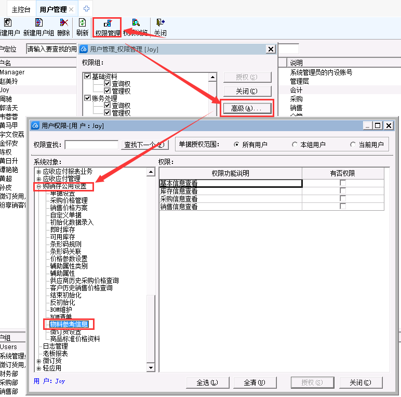Click the 高级(A)... button
Viewport: 401px width, 397px height.
[x=247, y=108]
